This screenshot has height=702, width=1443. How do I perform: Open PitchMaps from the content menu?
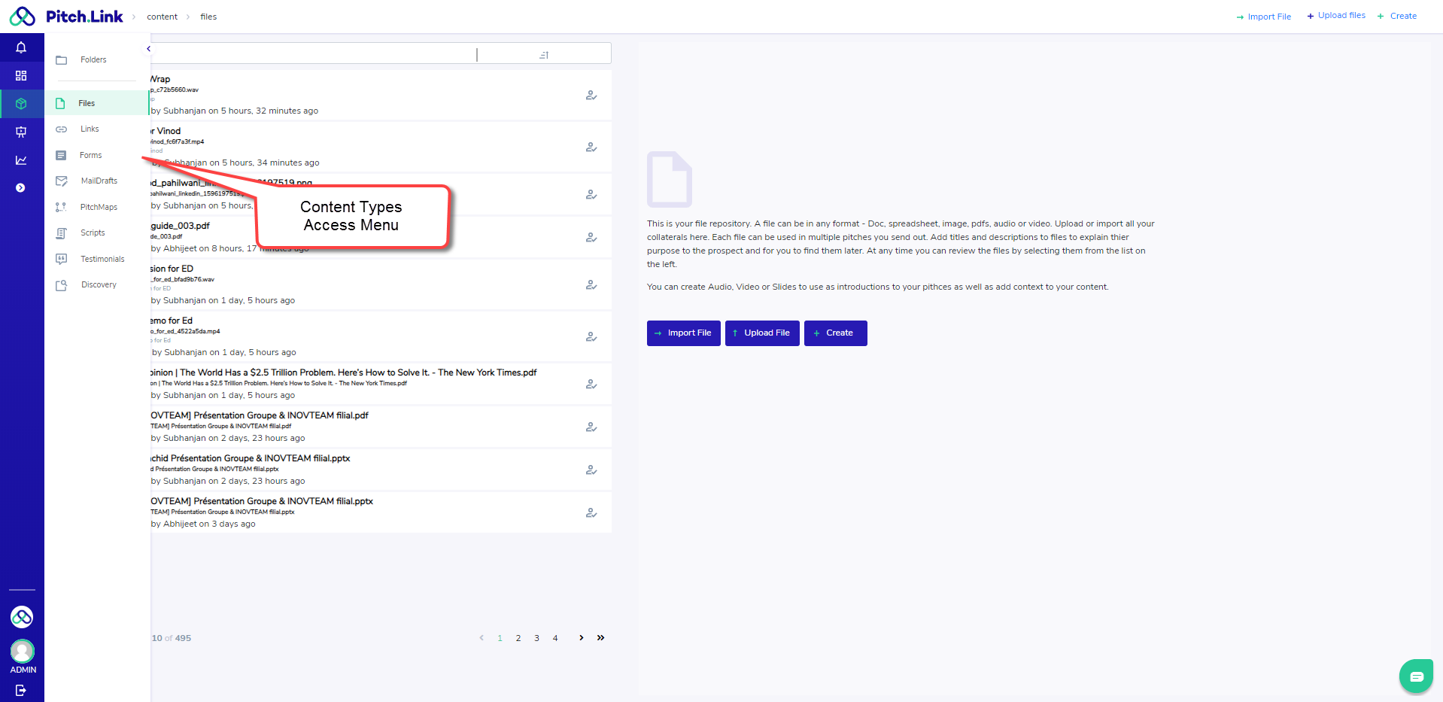pos(99,207)
